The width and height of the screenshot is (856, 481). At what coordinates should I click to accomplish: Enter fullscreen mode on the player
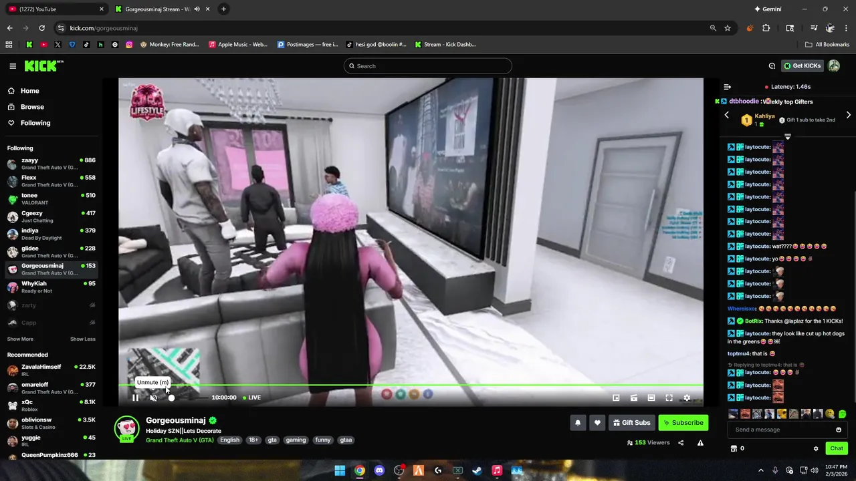[669, 397]
